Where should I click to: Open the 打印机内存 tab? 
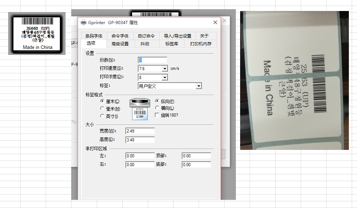click(200, 44)
